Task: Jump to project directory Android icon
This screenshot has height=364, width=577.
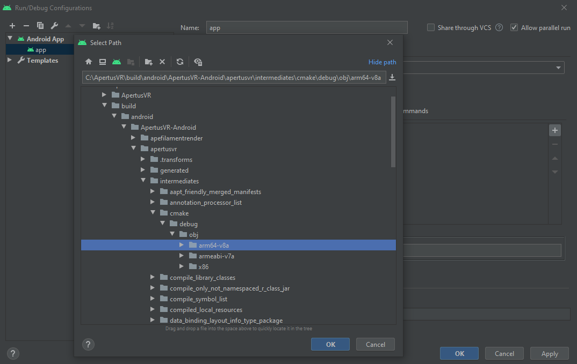Action: tap(117, 62)
